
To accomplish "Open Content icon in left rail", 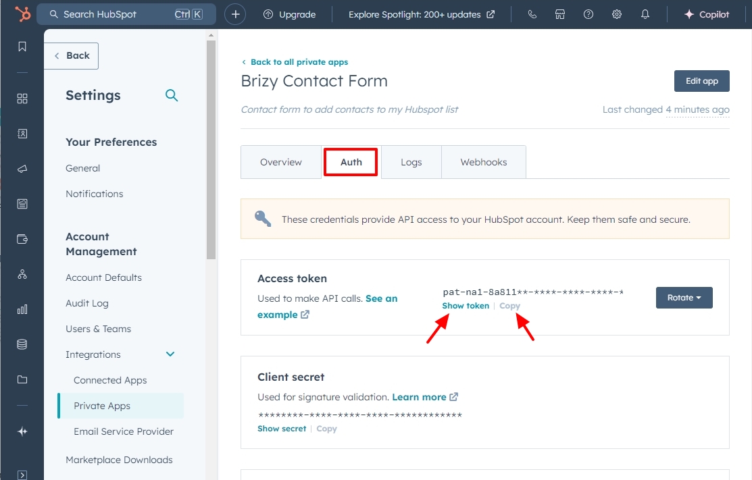I will pos(22,204).
